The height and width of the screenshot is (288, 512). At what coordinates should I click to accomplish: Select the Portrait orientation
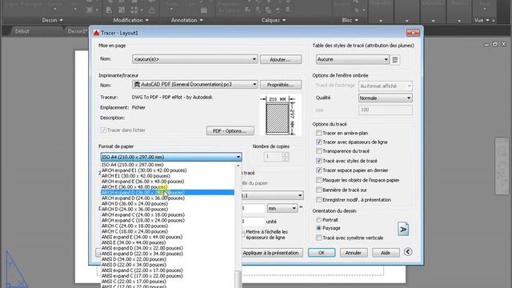(318, 220)
